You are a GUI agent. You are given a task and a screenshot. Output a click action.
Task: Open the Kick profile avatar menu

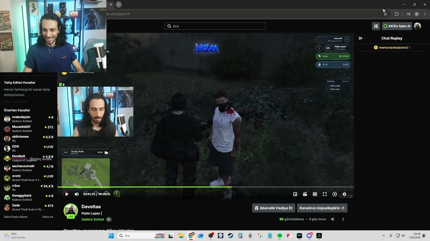(x=417, y=26)
